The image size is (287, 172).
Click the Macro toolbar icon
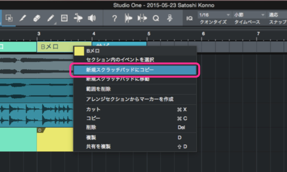(170, 18)
